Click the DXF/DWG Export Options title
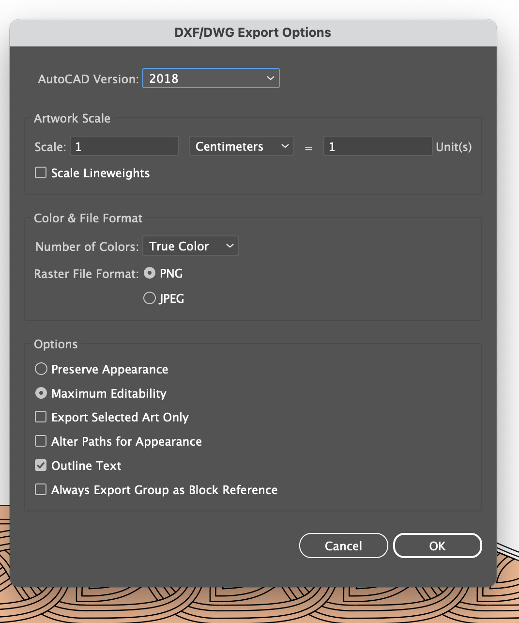 click(253, 32)
